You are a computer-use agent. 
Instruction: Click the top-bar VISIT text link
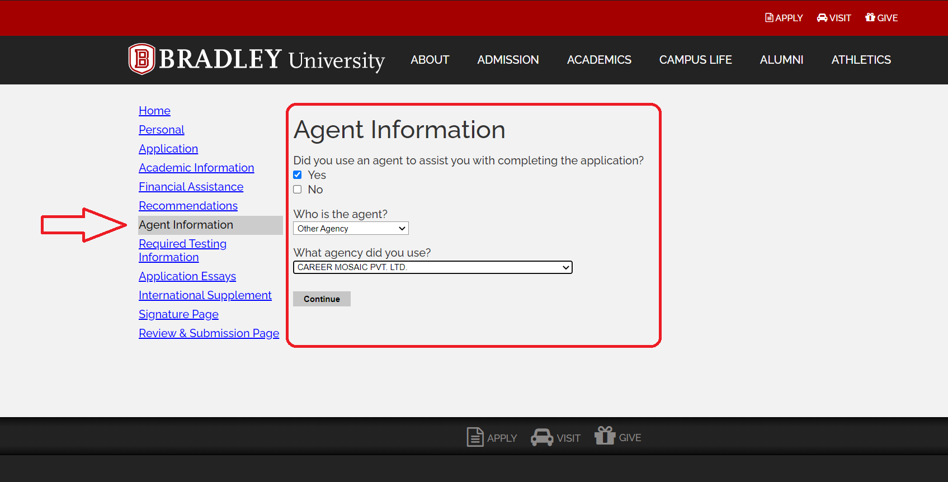(x=840, y=18)
